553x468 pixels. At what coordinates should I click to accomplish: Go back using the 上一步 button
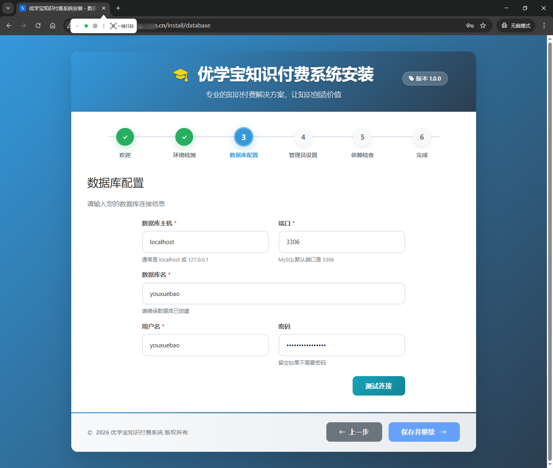pos(354,432)
